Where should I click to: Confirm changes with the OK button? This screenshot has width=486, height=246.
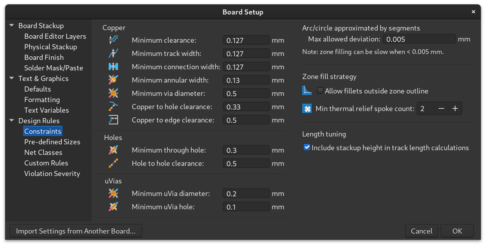point(457,231)
